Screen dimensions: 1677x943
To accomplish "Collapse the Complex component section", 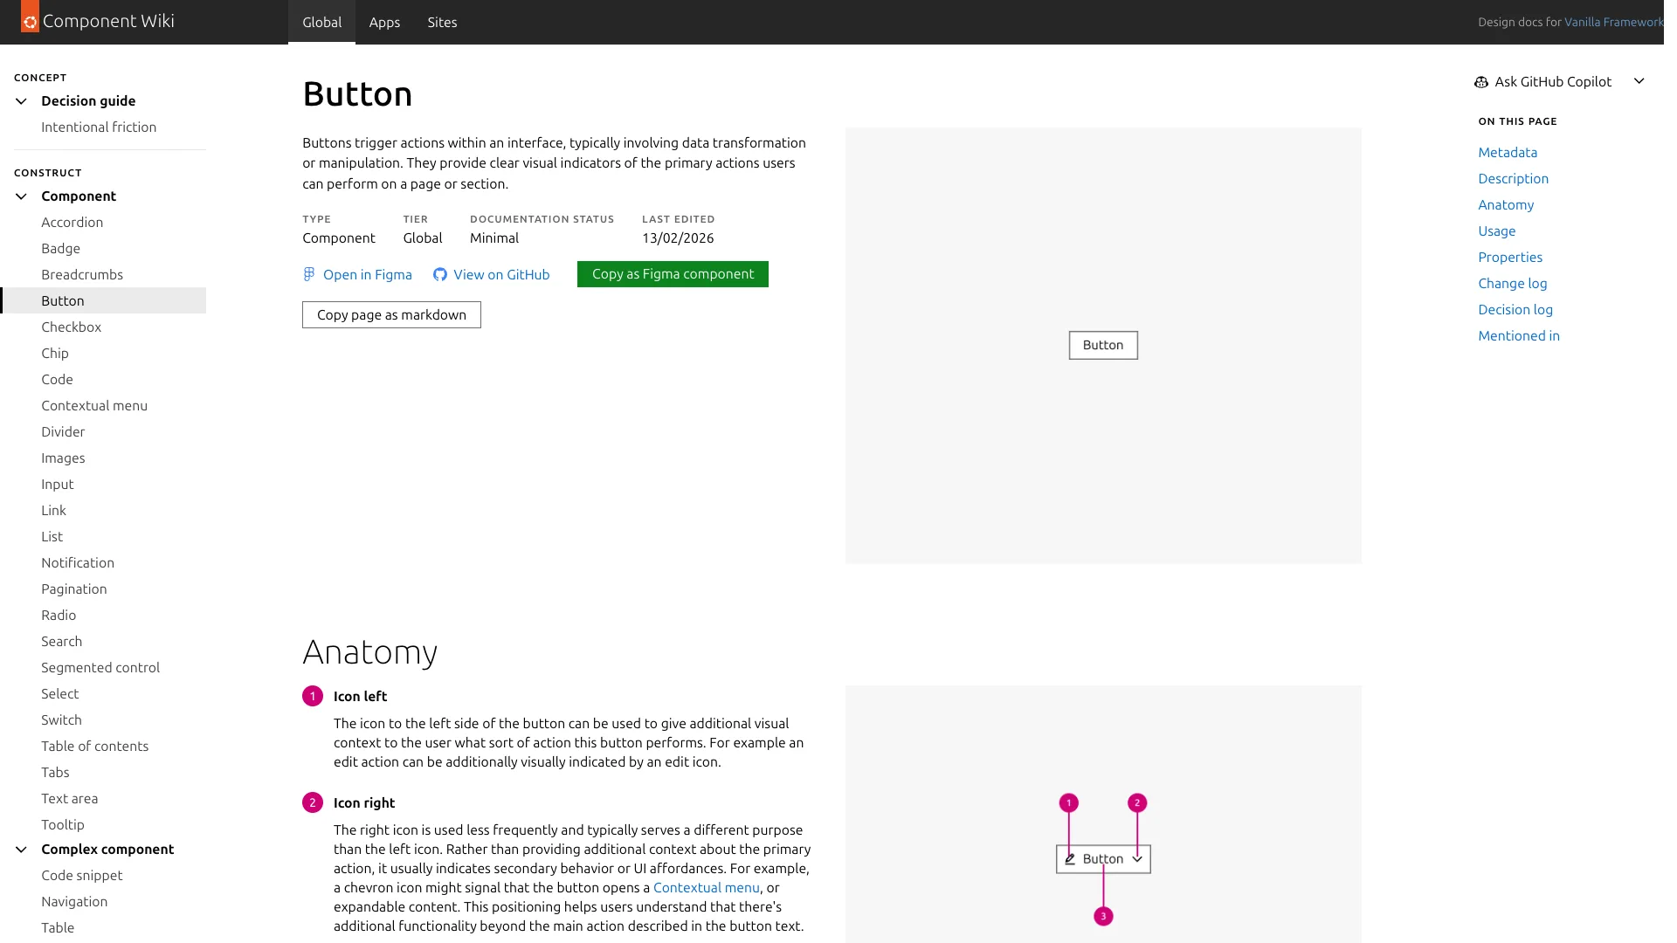I will [22, 850].
